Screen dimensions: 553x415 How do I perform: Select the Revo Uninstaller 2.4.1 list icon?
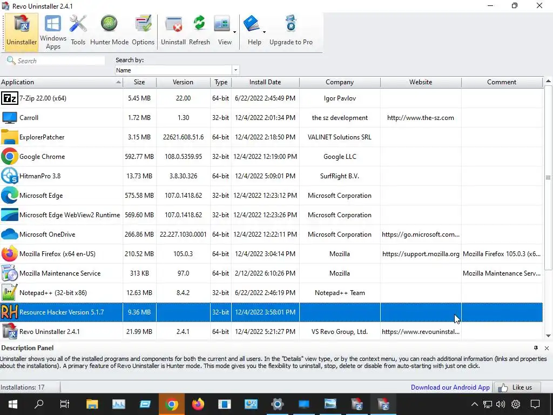pyautogui.click(x=10, y=331)
